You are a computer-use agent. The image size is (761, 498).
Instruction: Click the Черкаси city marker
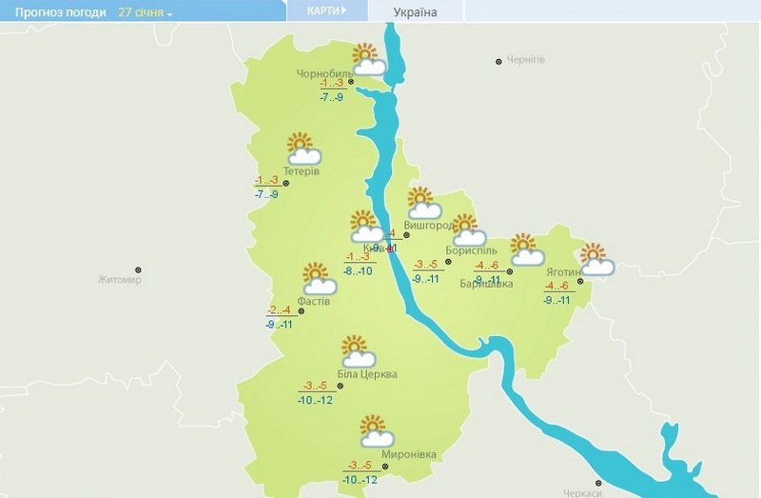coord(598,483)
